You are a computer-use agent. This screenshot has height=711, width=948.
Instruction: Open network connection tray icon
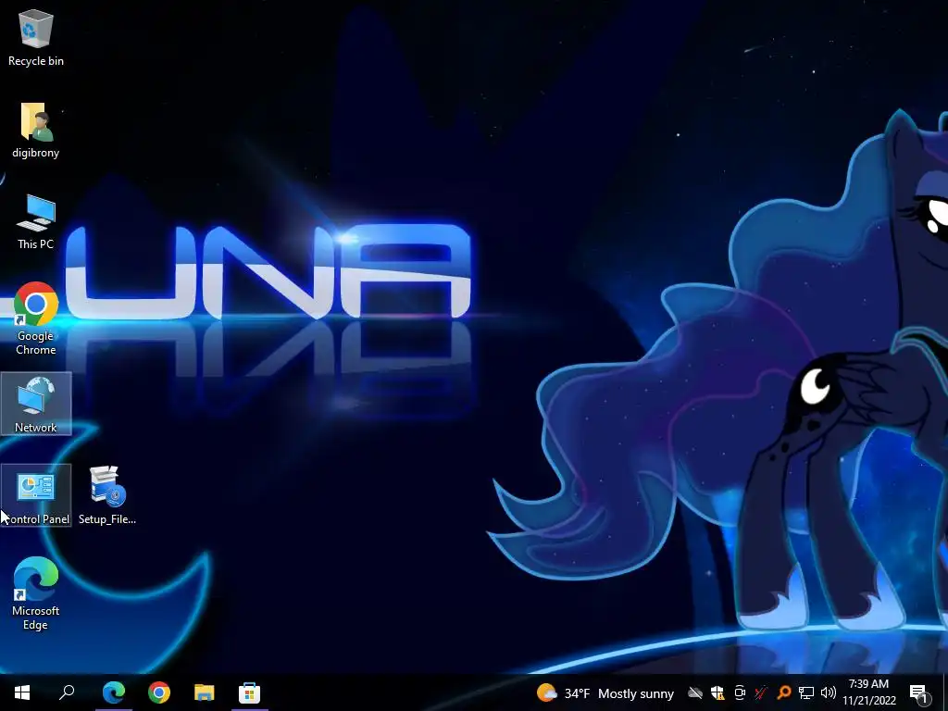coord(806,692)
